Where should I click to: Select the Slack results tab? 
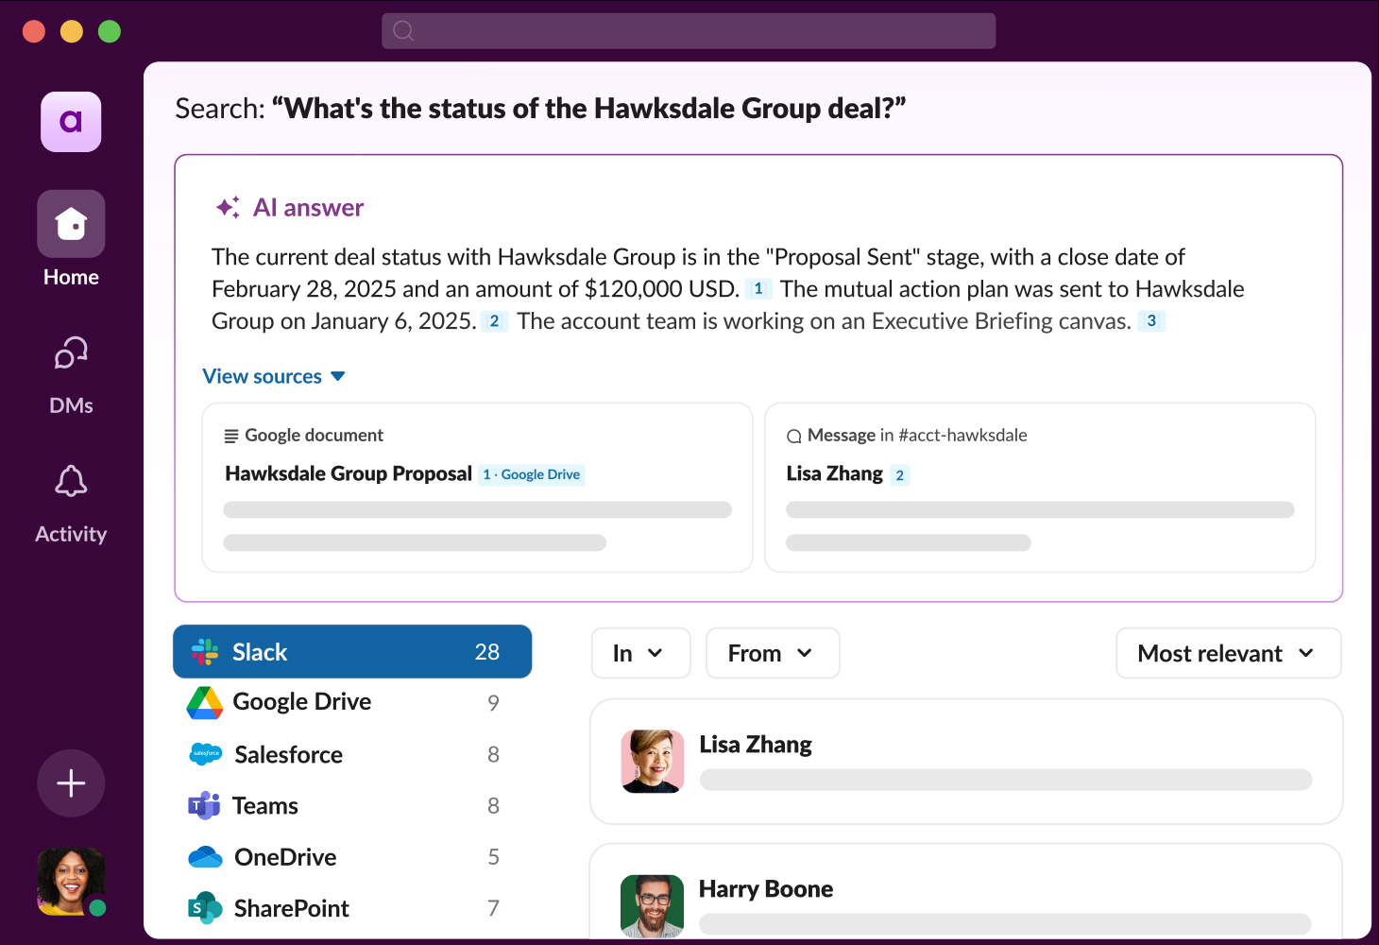pos(351,651)
